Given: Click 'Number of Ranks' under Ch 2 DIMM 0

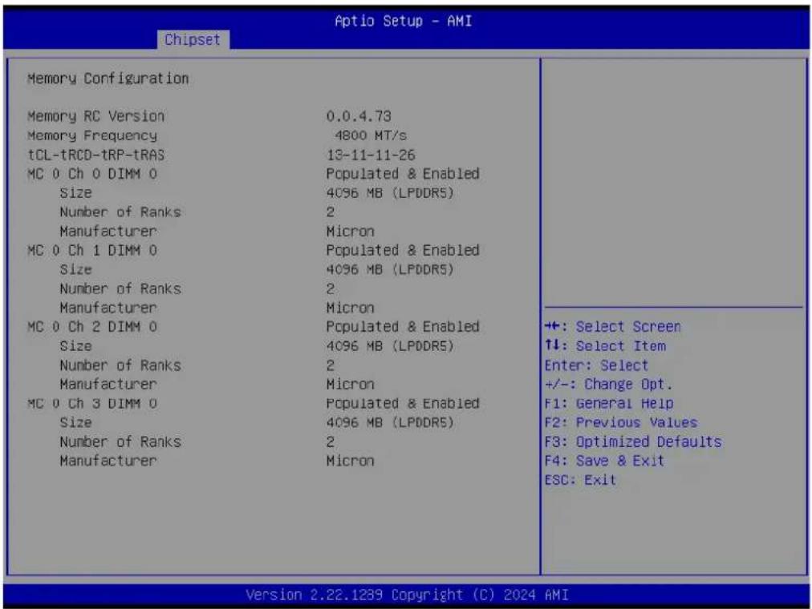Looking at the screenshot, I should click(120, 365).
